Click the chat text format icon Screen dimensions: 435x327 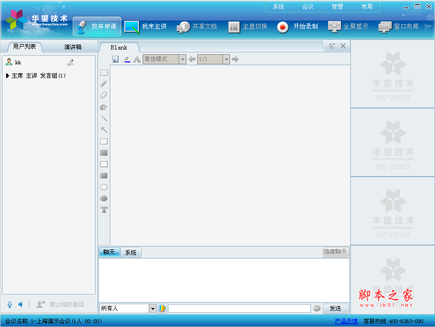point(162,308)
